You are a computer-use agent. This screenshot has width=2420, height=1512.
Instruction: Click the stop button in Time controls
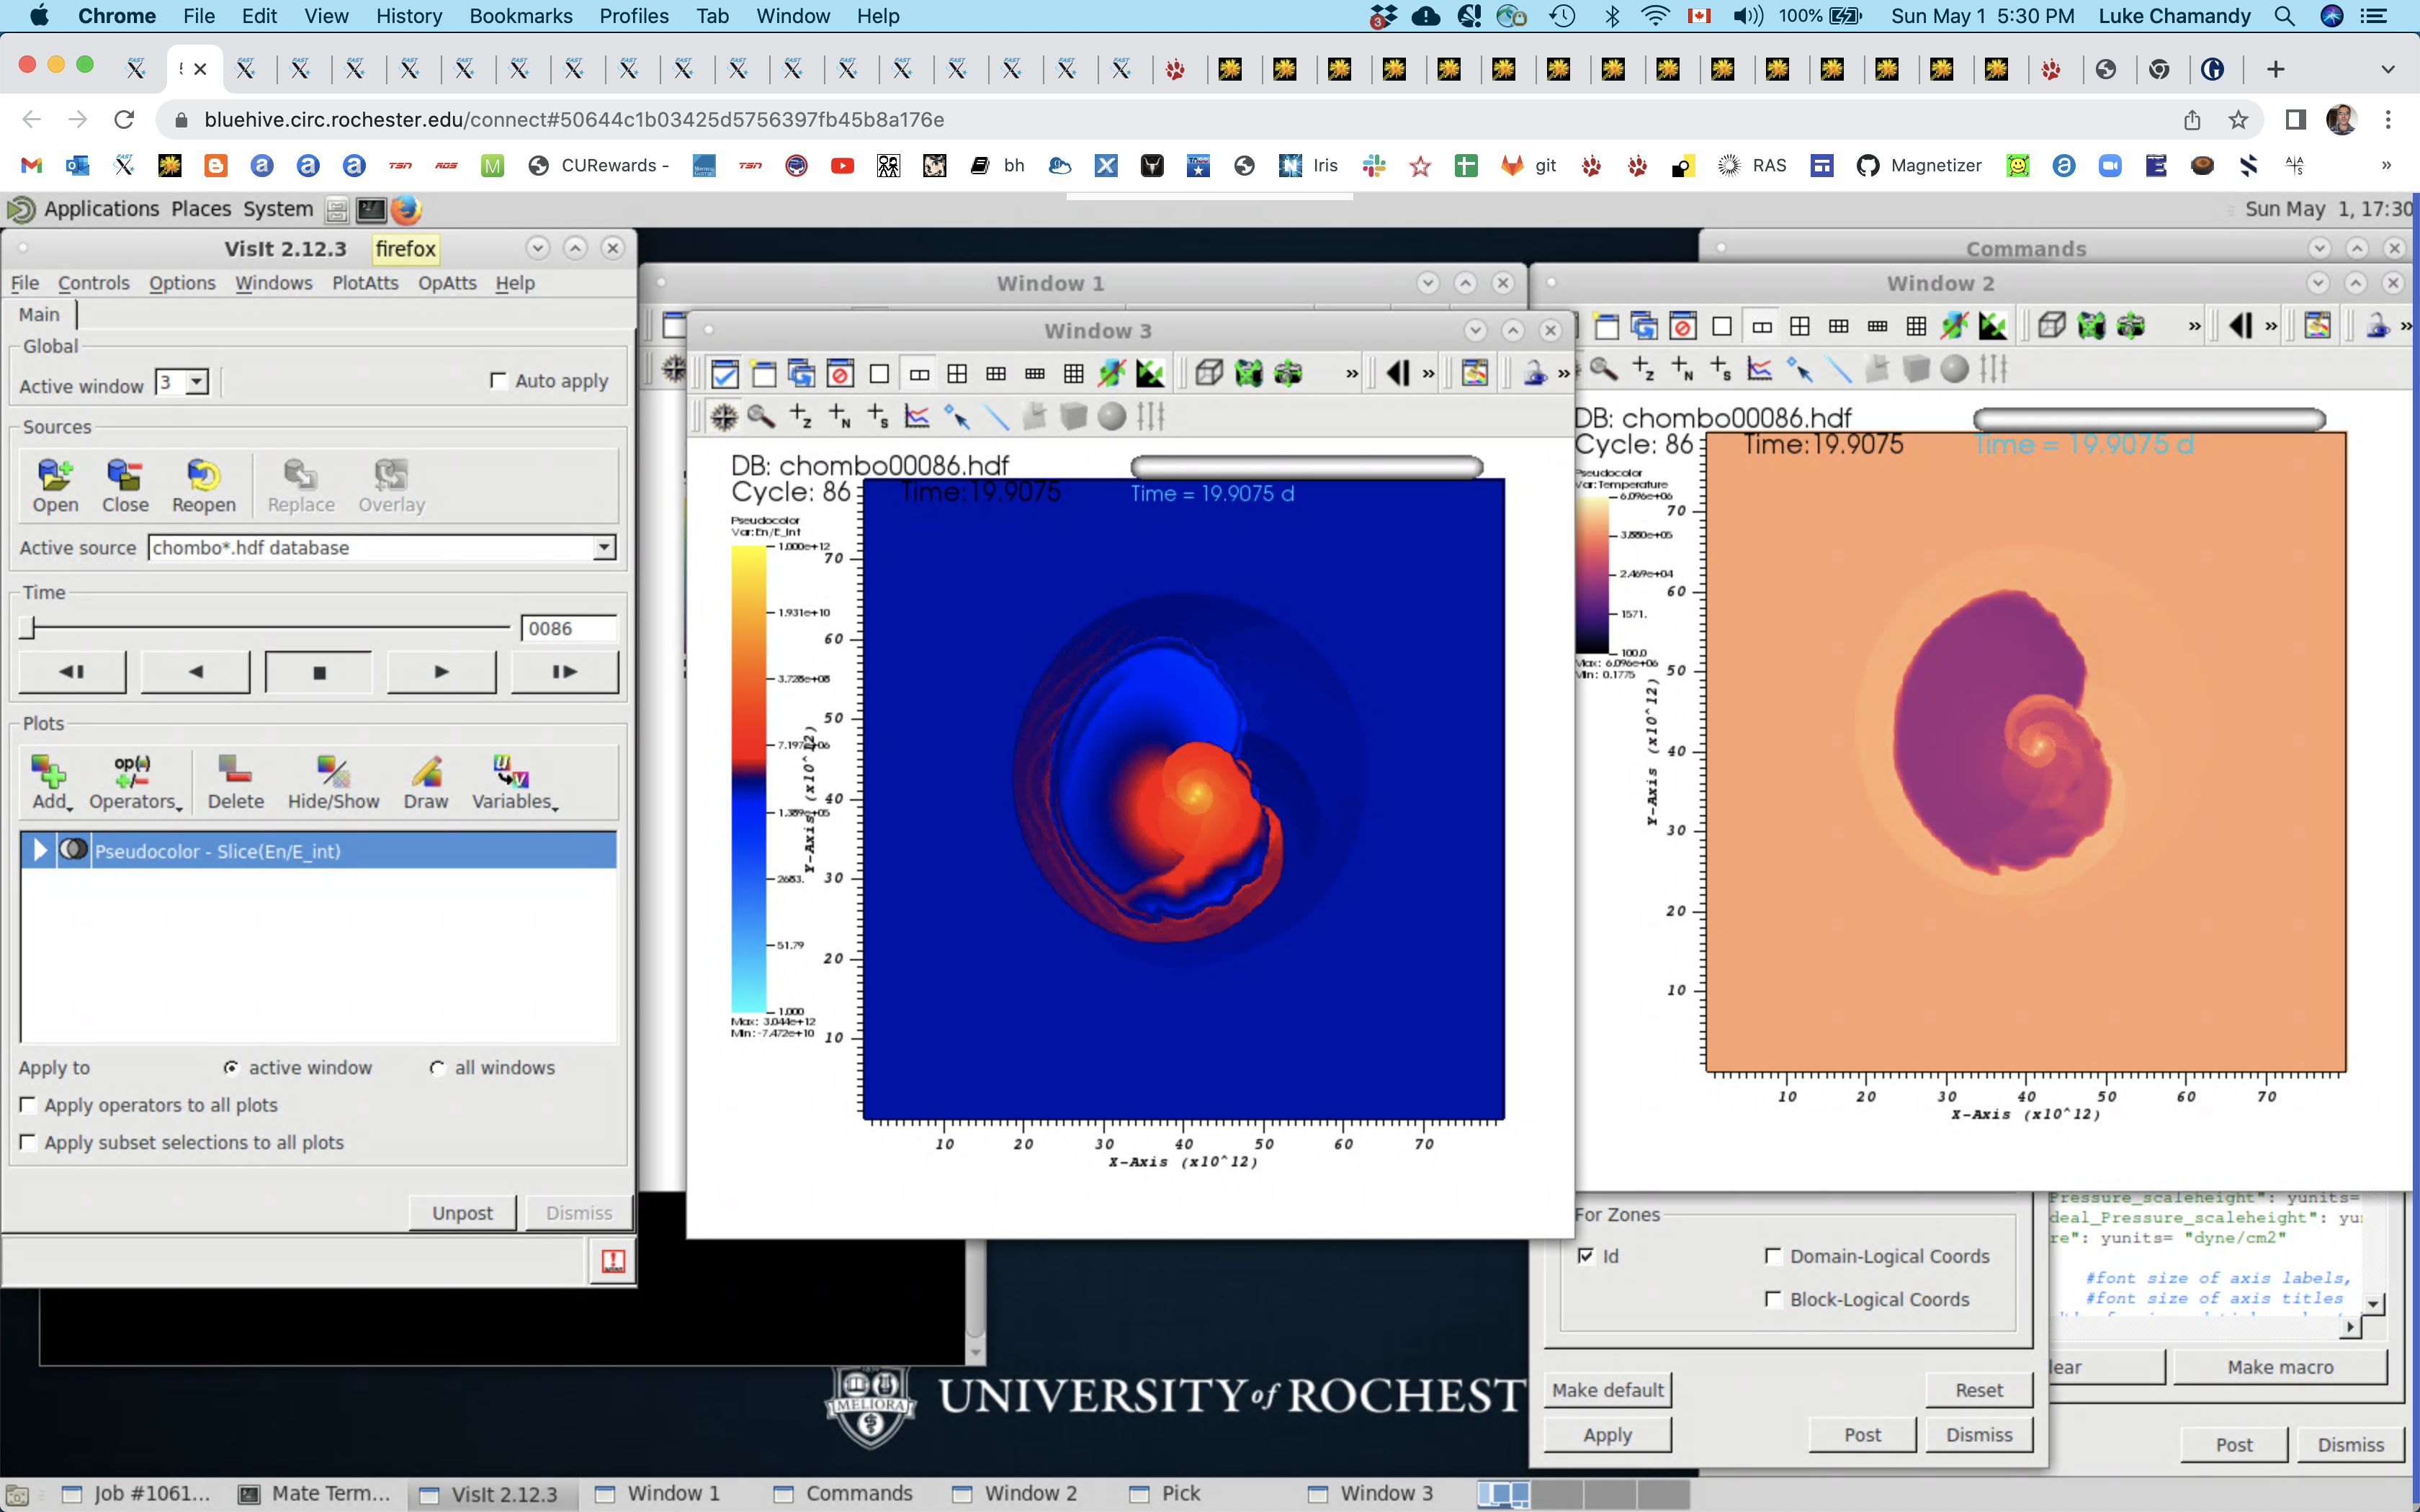pos(319,672)
